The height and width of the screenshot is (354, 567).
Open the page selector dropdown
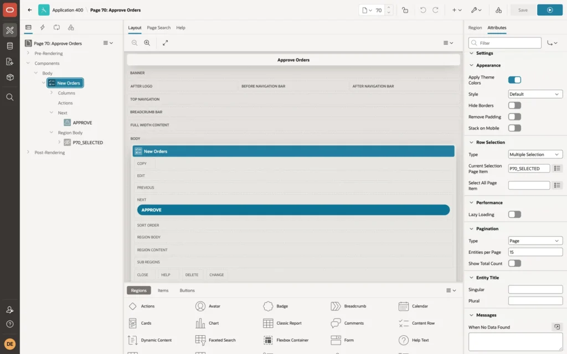click(x=367, y=10)
